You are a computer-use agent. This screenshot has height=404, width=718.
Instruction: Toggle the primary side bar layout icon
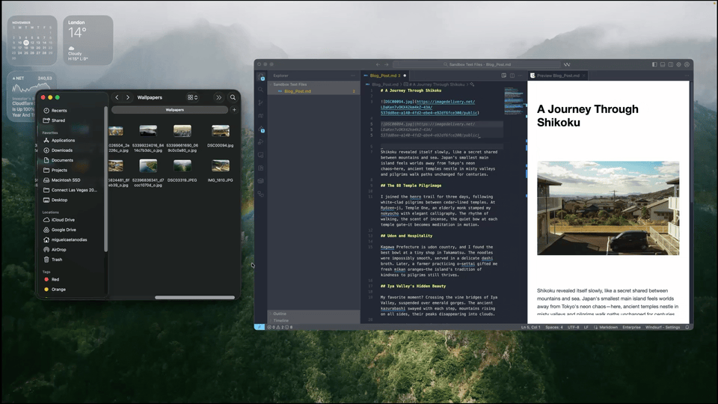click(x=654, y=64)
